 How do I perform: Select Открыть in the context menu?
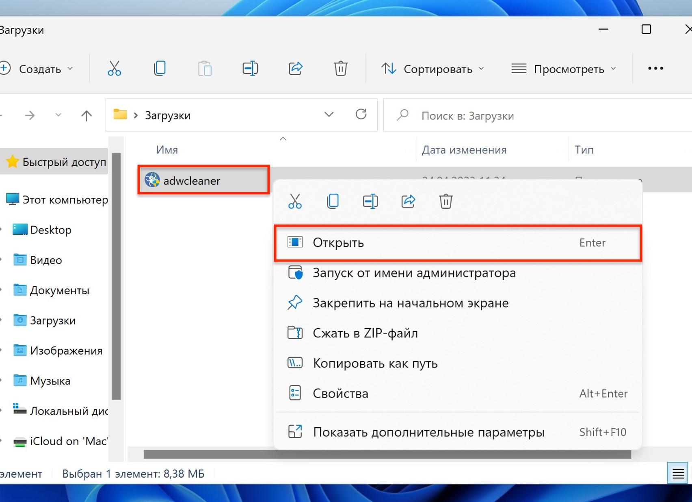[x=458, y=242]
